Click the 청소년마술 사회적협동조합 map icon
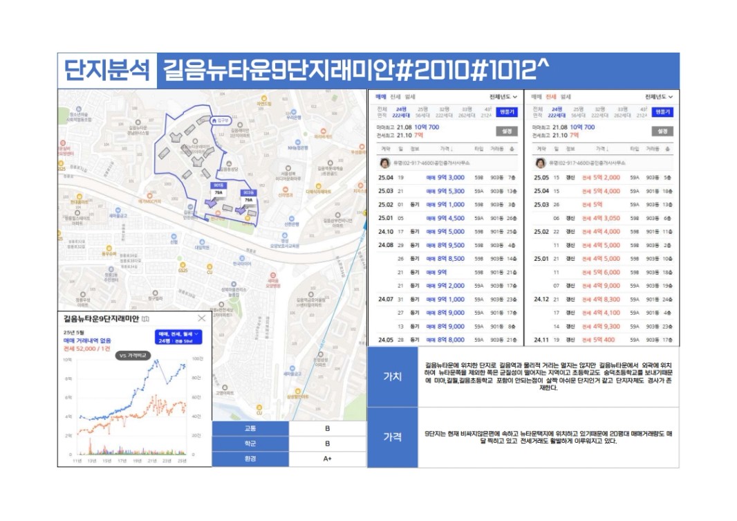737x521 pixels. coord(79,109)
